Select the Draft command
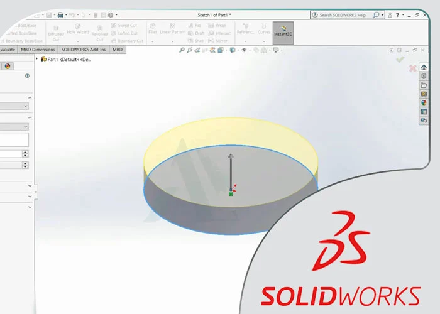Viewport: 440px width, 314px height. click(196, 33)
